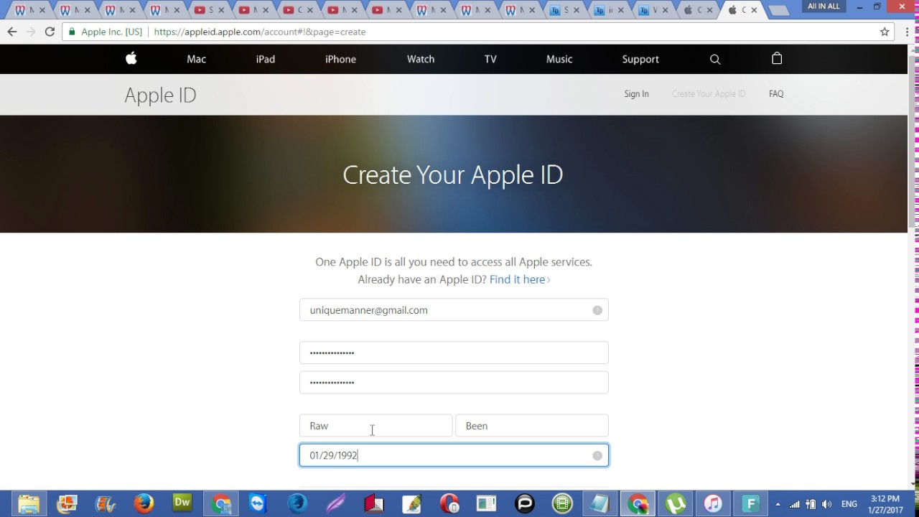Open the shopping bag icon

pos(777,59)
